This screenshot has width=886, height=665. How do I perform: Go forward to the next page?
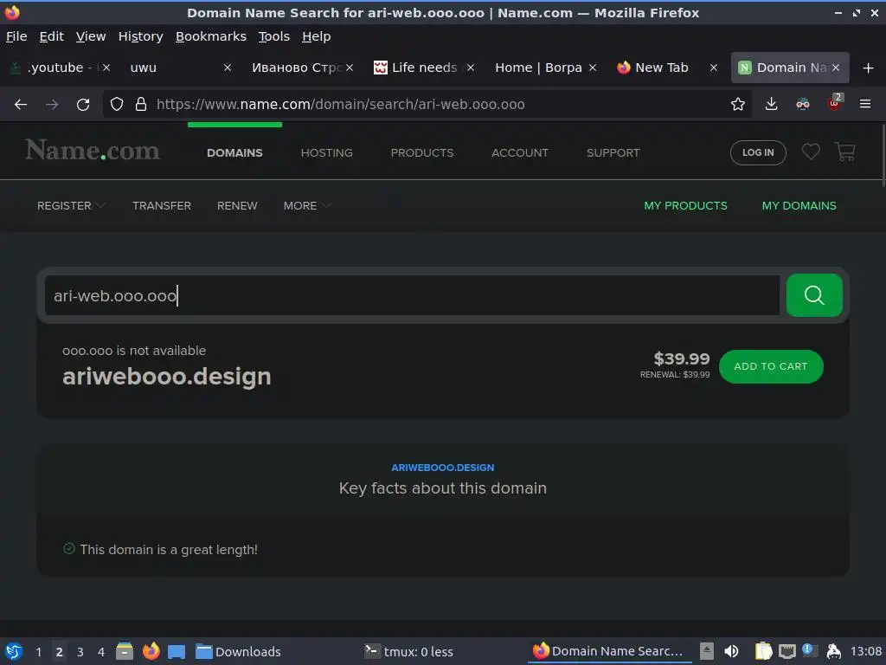click(x=52, y=105)
